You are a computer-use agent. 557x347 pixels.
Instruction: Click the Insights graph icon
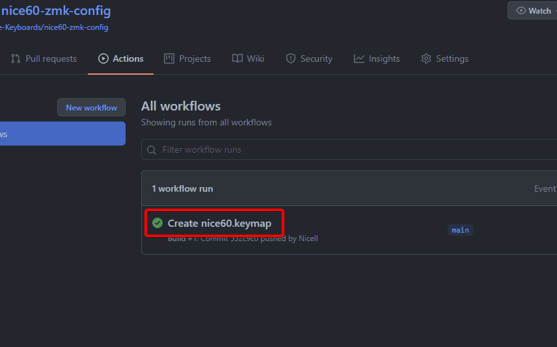(x=359, y=58)
